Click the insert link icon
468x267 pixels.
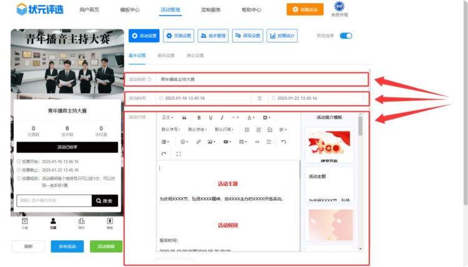(x=198, y=142)
